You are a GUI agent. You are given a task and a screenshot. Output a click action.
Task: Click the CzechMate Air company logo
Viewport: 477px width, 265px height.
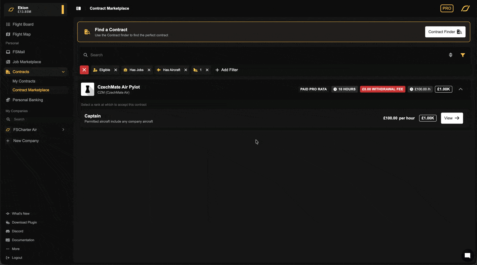click(x=87, y=89)
